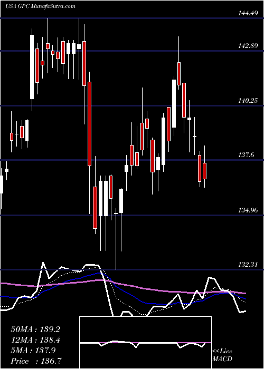The width and height of the screenshot is (264, 369).
Task: Click the long red candlestick falling from 141 to 137.6
Action: pos(89,124)
